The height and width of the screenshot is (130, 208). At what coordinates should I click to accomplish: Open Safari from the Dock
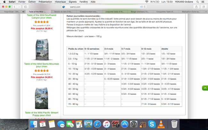click(x=97, y=124)
